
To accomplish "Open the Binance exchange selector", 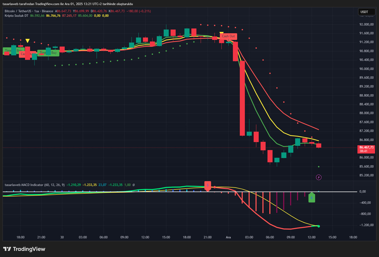I will point(48,11).
